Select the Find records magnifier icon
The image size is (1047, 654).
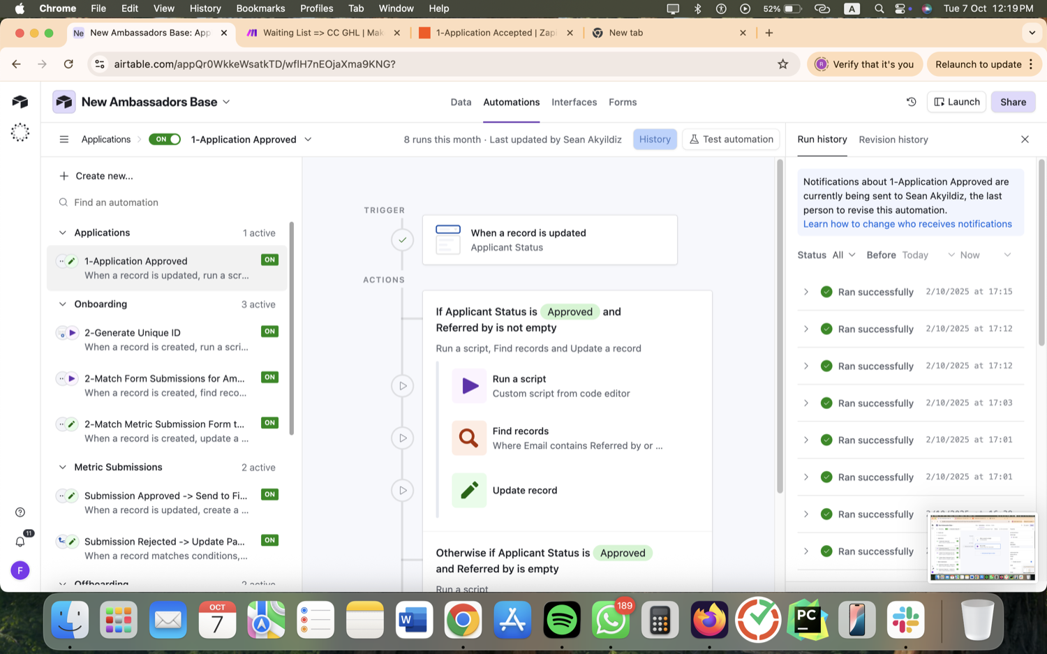click(x=469, y=438)
